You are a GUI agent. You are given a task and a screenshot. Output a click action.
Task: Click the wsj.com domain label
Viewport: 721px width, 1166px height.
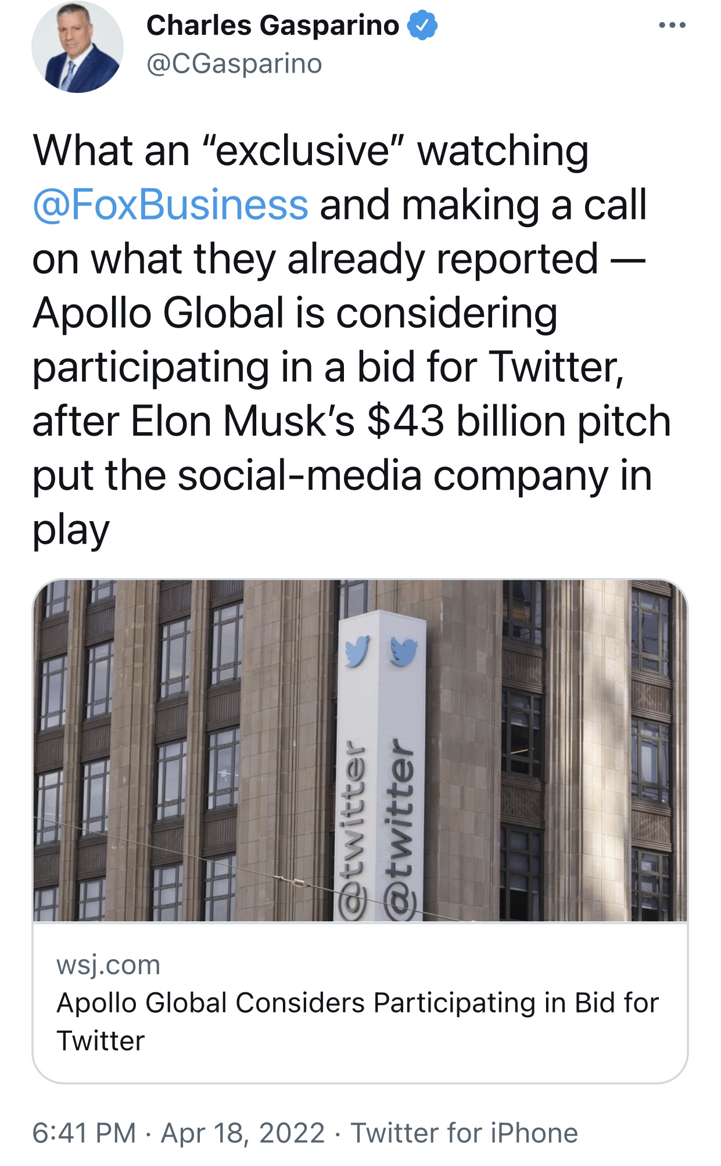(108, 965)
